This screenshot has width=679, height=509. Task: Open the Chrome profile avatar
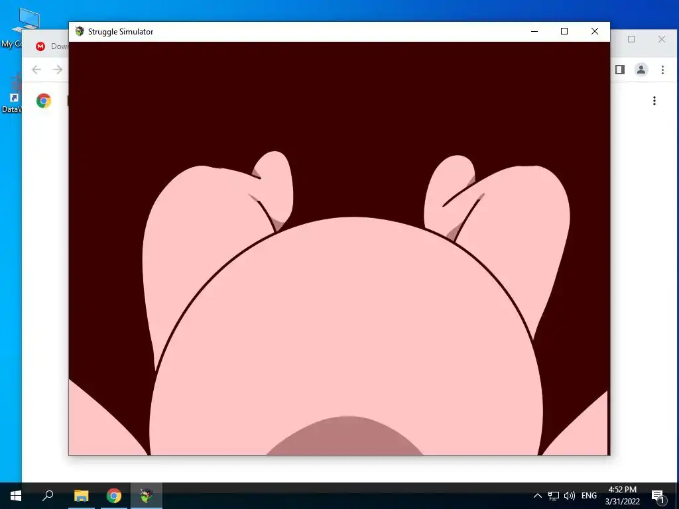(x=641, y=70)
